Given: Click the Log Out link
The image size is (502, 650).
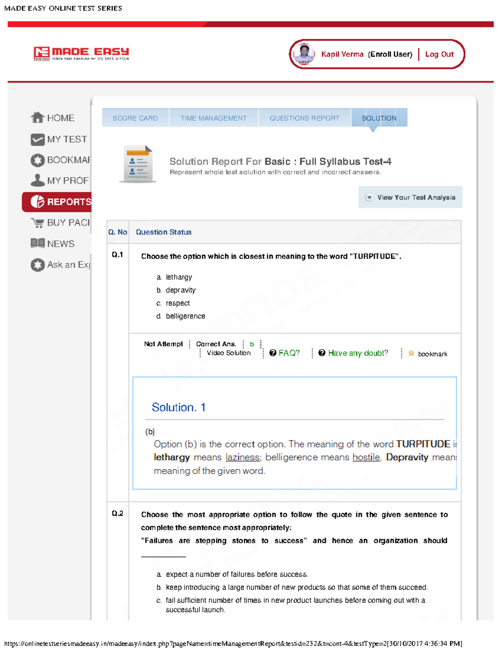Looking at the screenshot, I should coord(439,54).
